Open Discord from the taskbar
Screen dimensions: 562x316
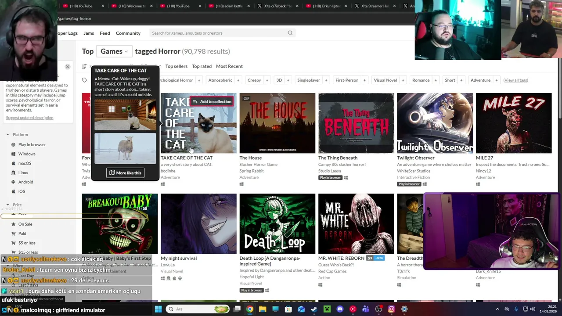pos(340,309)
